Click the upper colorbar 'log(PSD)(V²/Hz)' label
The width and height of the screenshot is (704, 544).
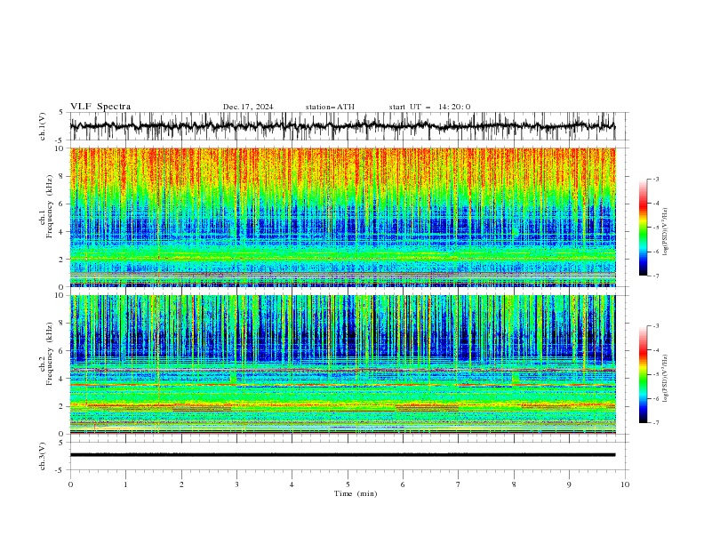click(x=665, y=232)
